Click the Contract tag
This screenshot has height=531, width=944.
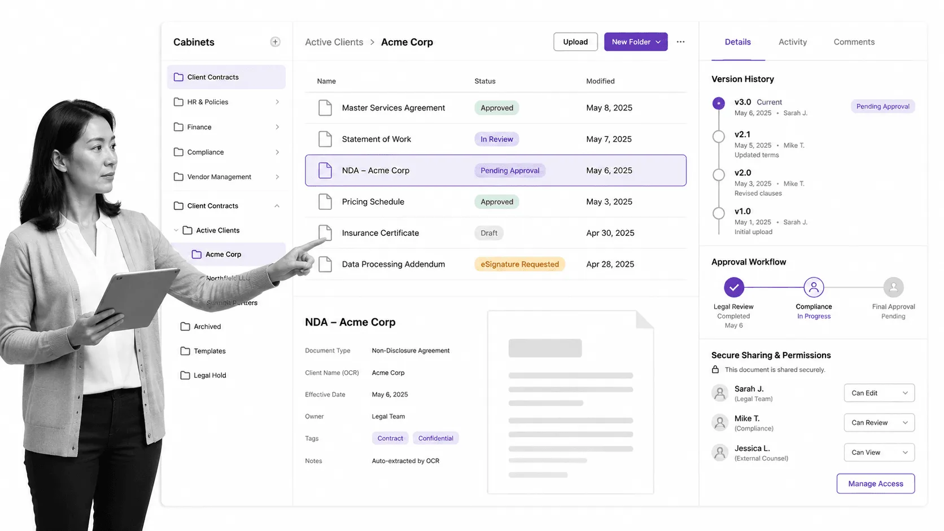coord(390,438)
